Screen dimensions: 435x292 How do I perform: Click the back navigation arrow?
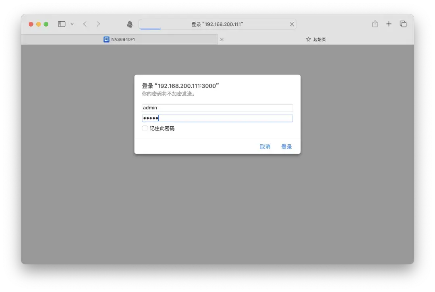(85, 24)
